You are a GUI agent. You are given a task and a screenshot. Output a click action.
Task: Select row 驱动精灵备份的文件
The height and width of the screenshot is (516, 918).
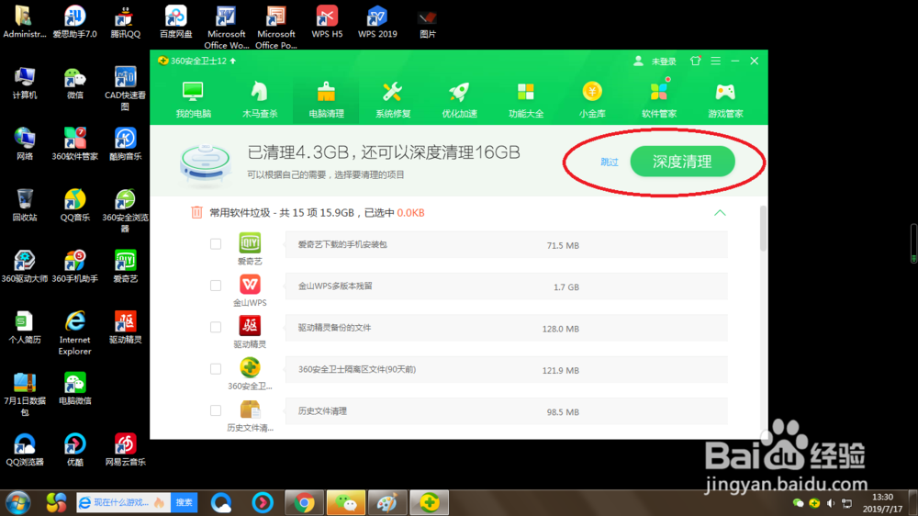coord(507,328)
